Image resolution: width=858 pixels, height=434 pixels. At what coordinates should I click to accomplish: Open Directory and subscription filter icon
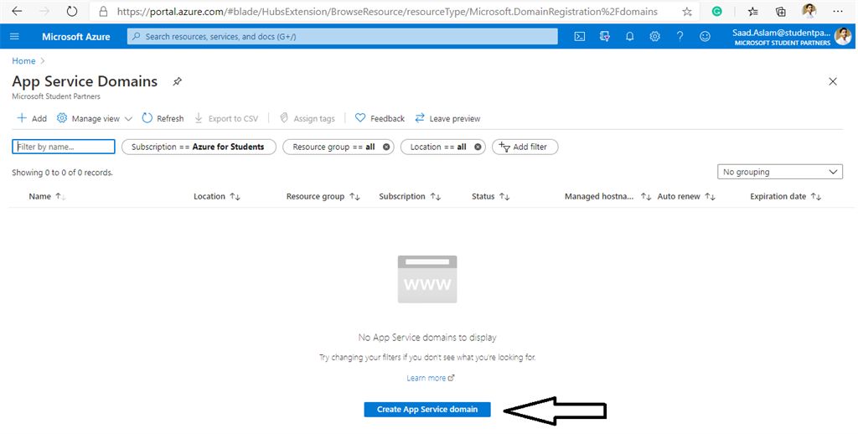click(605, 37)
